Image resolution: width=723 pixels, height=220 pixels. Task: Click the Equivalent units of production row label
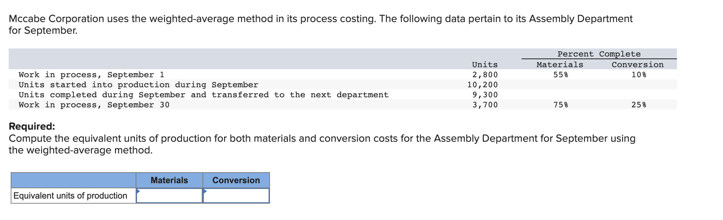[70, 196]
